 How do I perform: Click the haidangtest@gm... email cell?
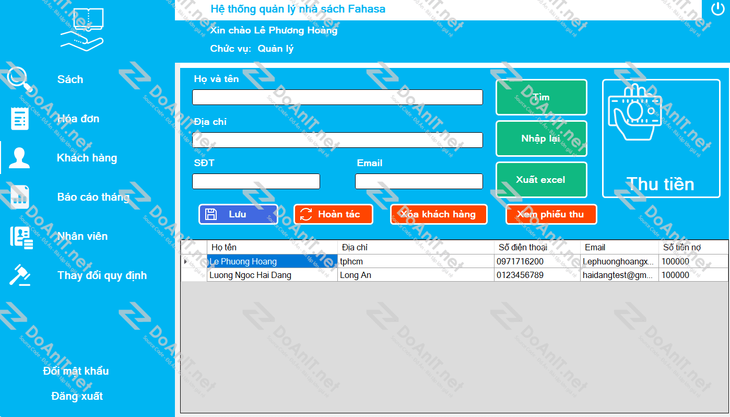tap(620, 275)
